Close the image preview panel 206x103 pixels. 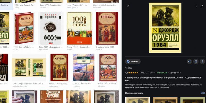pyautogui.click(x=128, y=6)
